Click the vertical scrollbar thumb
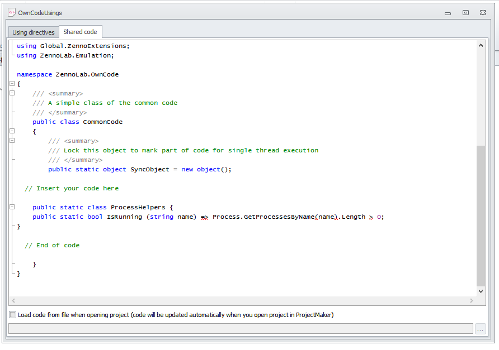 [x=481, y=216]
